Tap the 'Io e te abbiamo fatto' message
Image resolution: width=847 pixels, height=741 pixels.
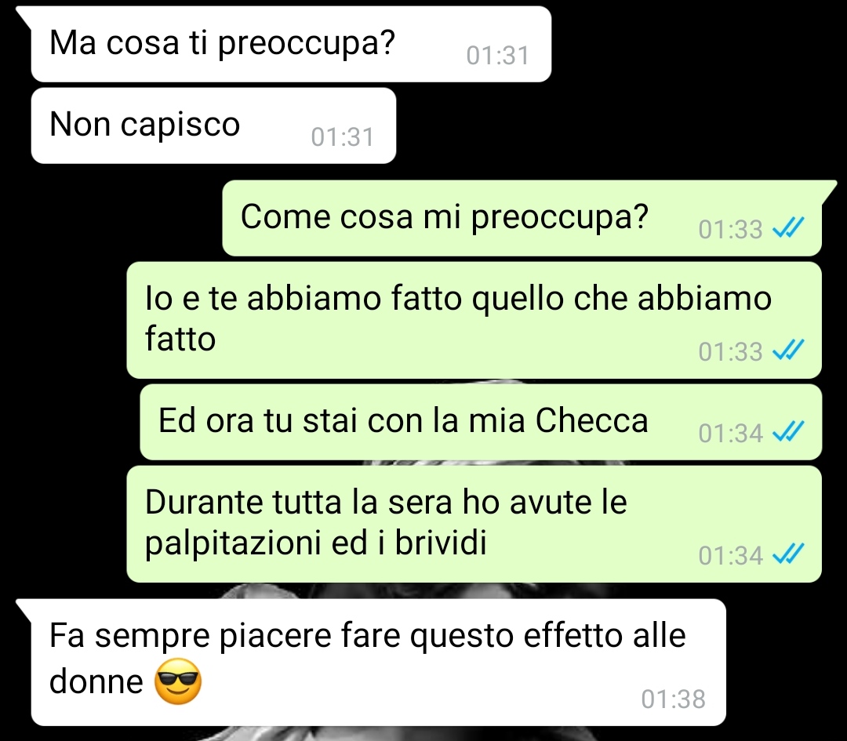click(474, 320)
